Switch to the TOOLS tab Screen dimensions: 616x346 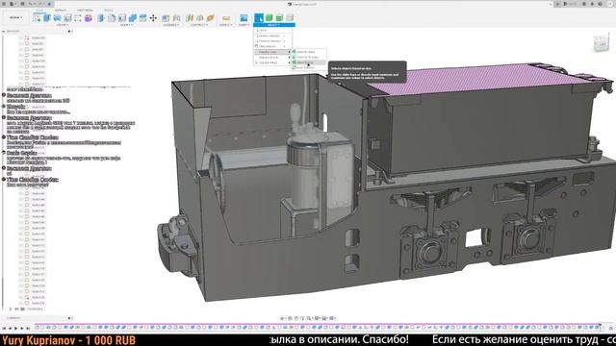coord(109,11)
